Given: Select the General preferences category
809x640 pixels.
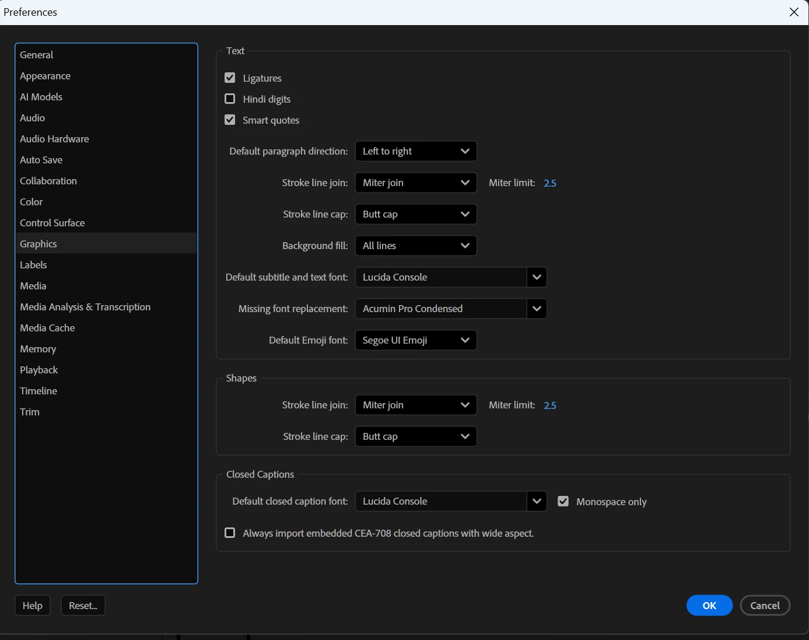Looking at the screenshot, I should click(106, 55).
